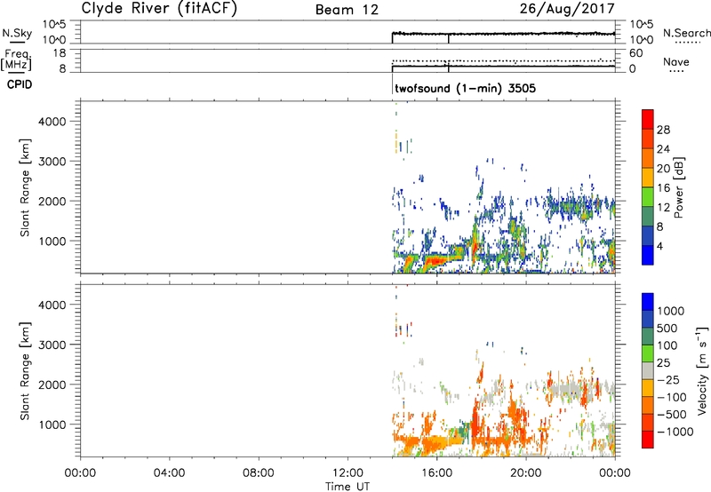Viewport: 711px width, 492px height.
Task: Click the "04:00" time tick label
Action: coord(170,473)
